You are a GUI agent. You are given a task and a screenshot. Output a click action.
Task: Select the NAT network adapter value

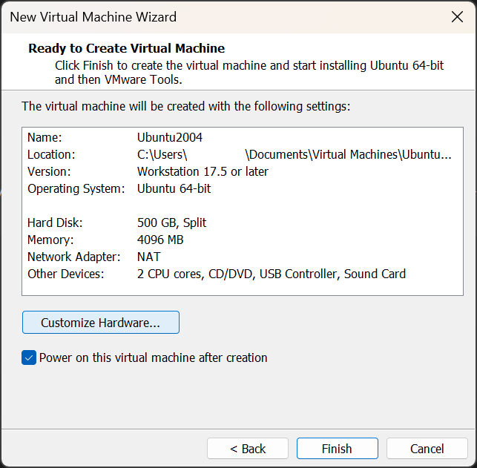[149, 257]
